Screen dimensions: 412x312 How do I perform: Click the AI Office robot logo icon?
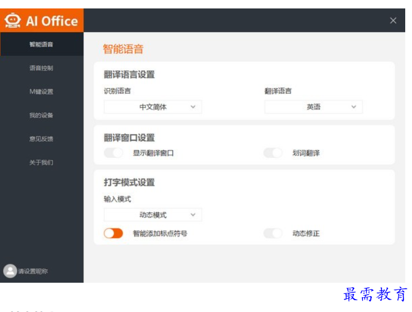tap(12, 20)
